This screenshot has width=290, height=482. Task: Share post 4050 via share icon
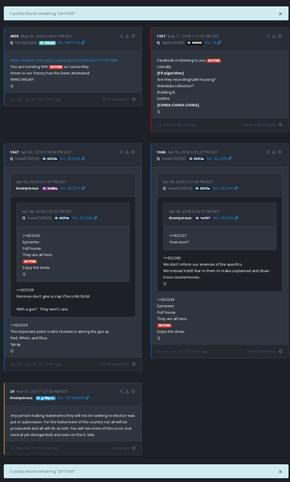click(x=121, y=36)
